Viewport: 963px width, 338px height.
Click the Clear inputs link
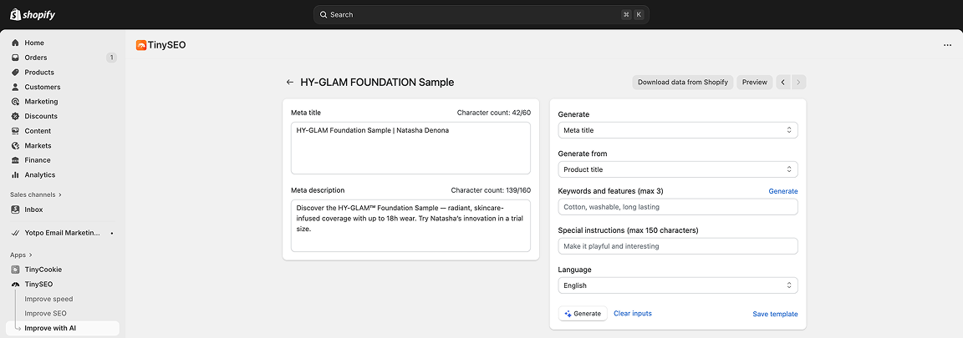(633, 314)
